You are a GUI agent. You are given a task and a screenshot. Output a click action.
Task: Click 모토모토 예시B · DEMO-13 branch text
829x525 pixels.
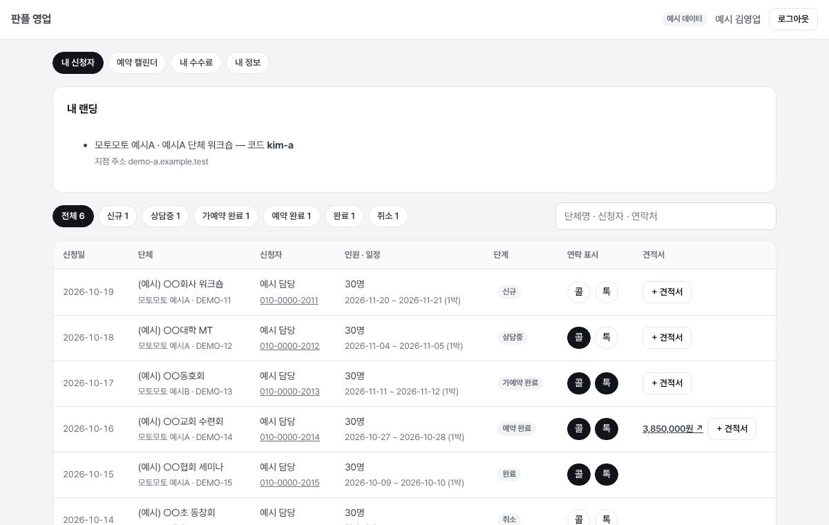[x=185, y=392]
